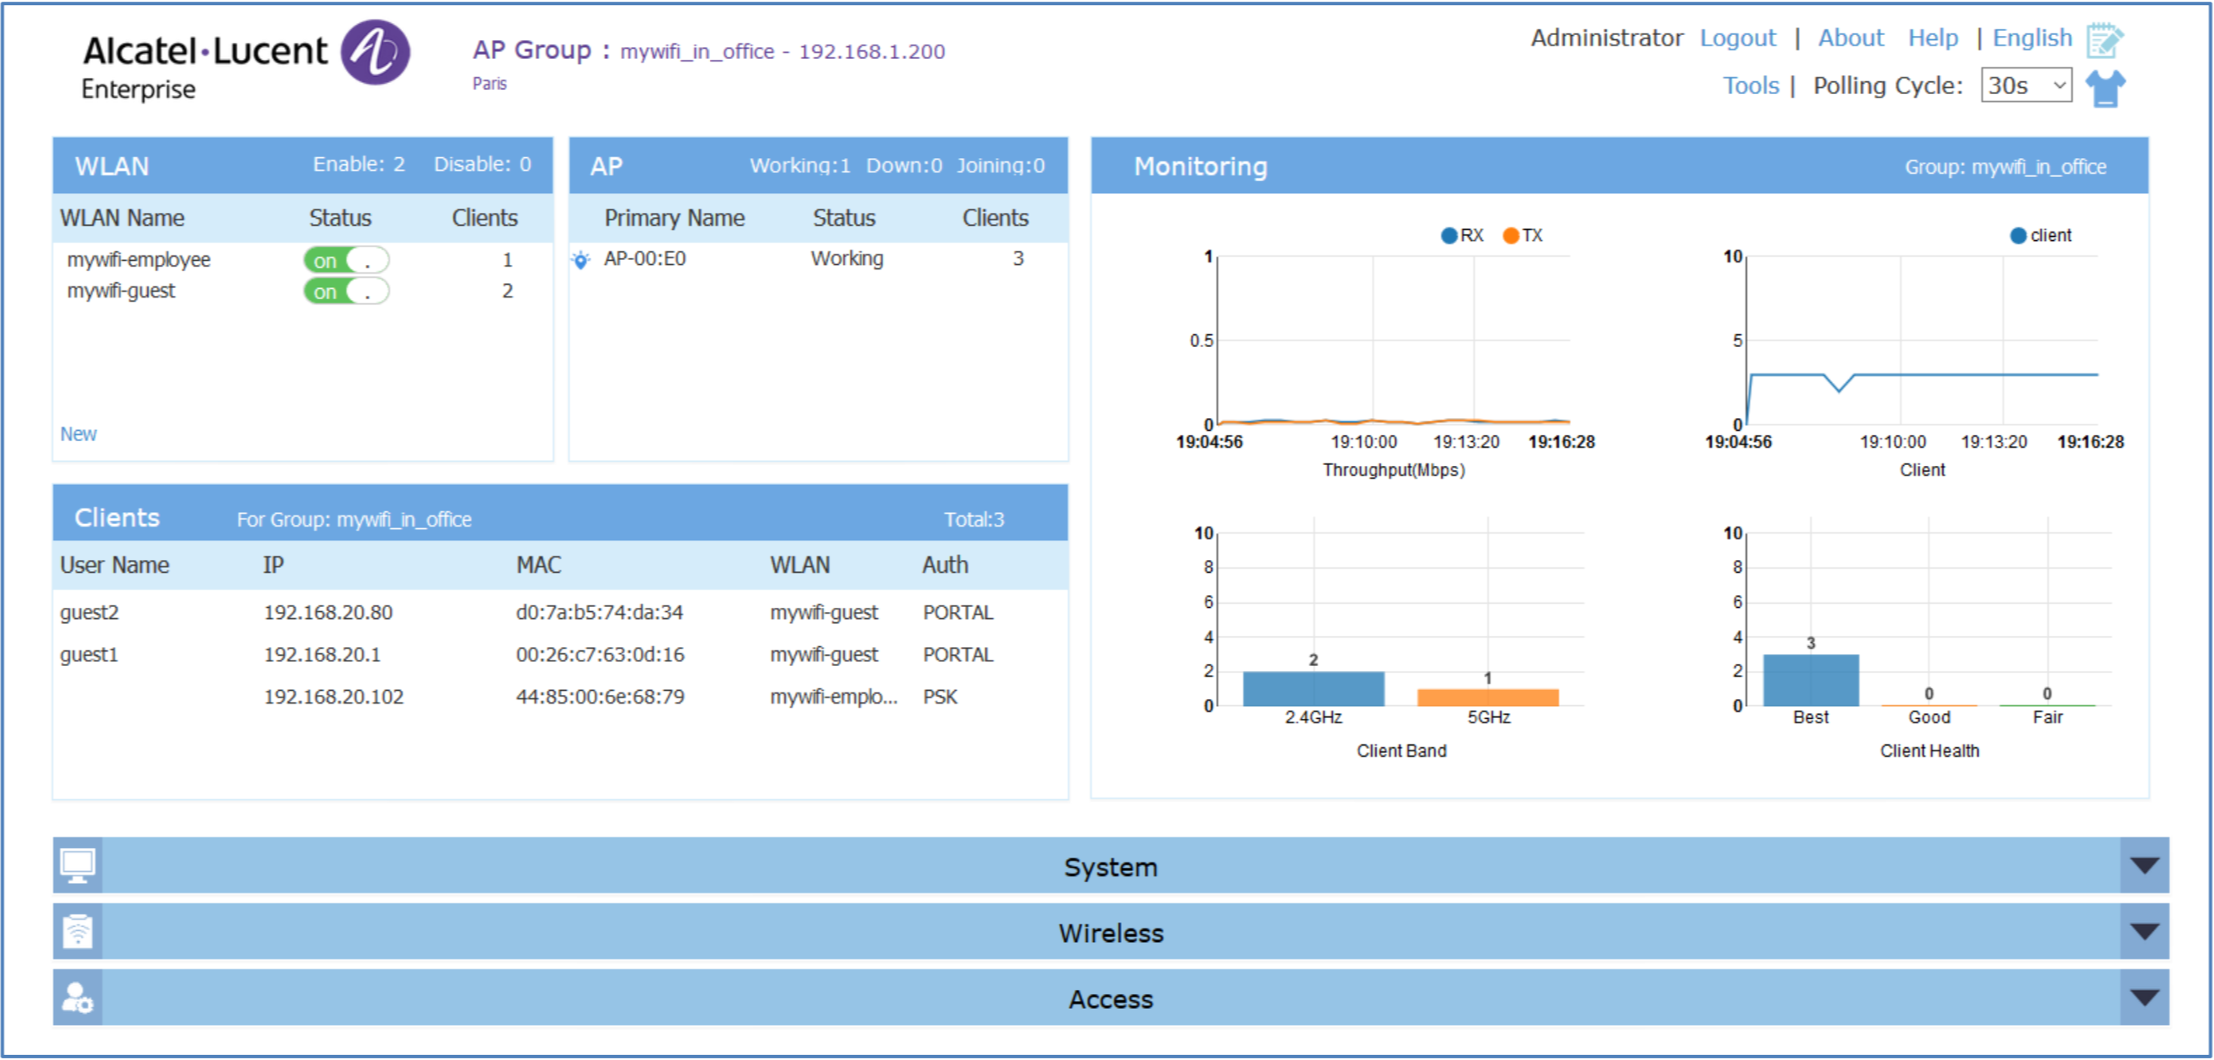Click the Access user settings icon
This screenshot has width=2214, height=1060.
point(77,998)
